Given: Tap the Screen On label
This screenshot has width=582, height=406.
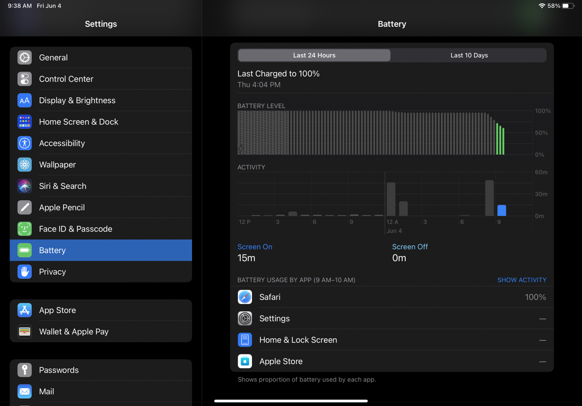Looking at the screenshot, I should coord(255,247).
